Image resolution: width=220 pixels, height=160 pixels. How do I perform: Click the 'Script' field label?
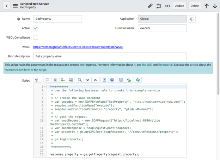(26, 81)
